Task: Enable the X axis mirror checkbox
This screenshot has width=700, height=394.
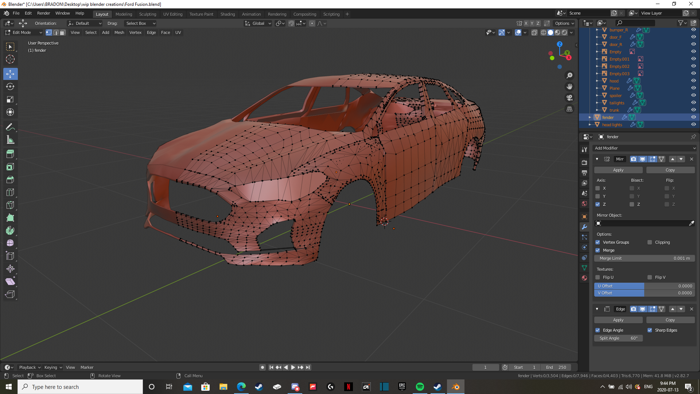Action: [598, 188]
